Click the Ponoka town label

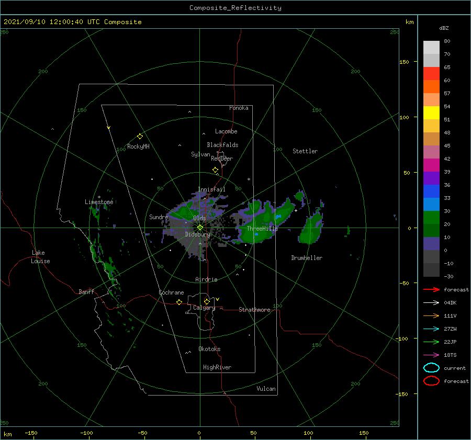click(x=239, y=108)
